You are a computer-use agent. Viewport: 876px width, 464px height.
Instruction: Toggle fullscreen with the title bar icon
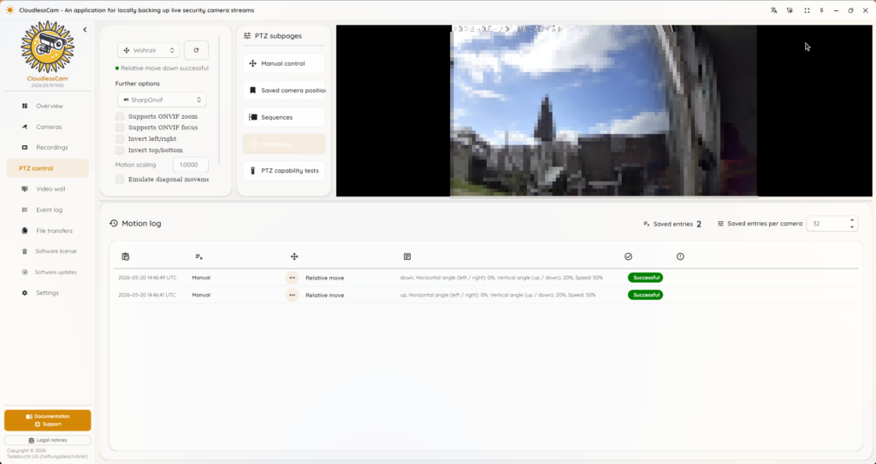(x=807, y=10)
